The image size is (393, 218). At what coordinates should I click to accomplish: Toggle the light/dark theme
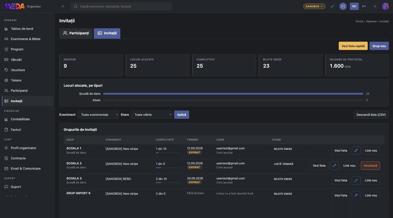375,6
